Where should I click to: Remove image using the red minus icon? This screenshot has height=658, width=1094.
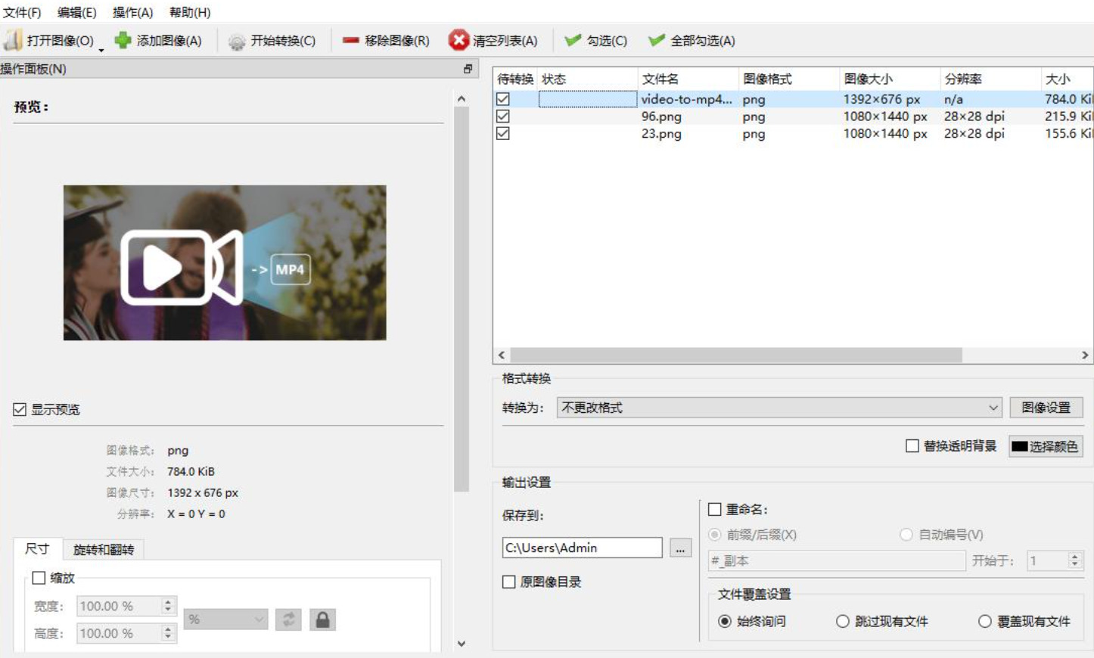click(x=350, y=40)
